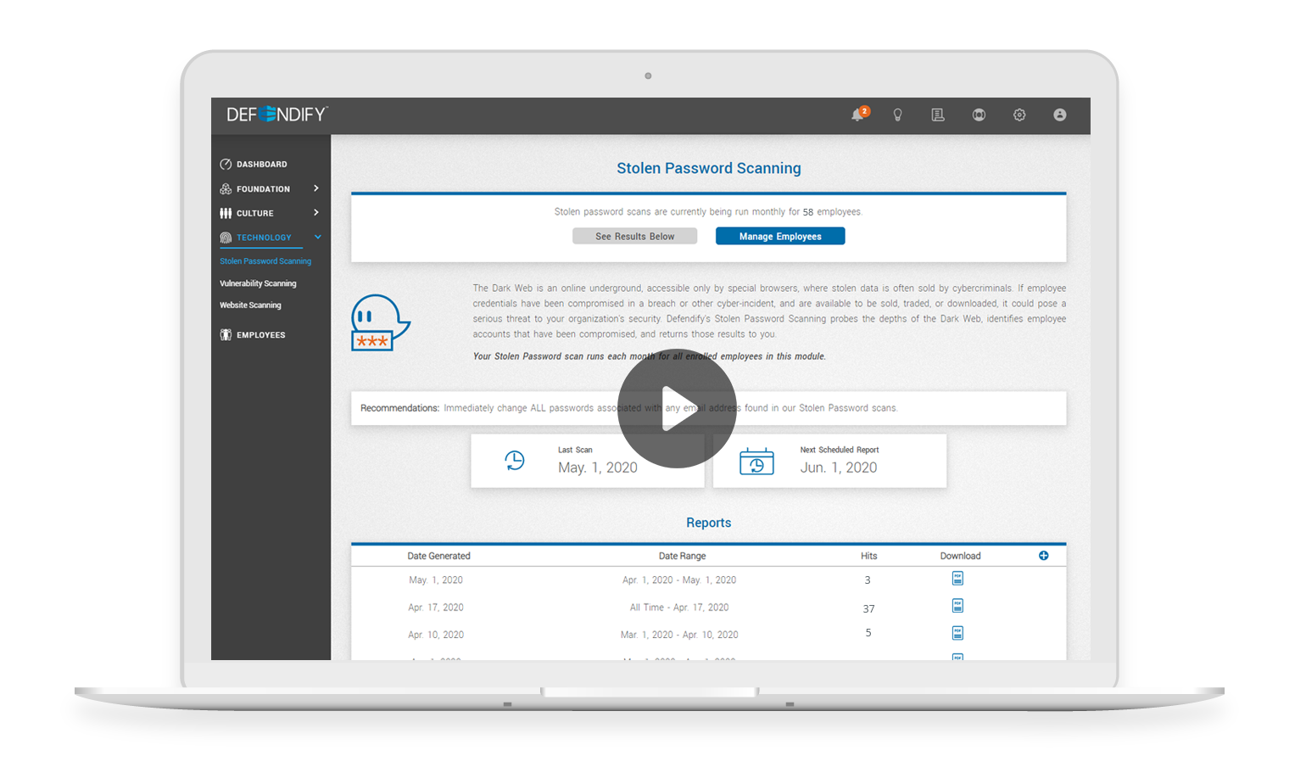Click the Next Scheduled Report calendar icon

(x=756, y=461)
